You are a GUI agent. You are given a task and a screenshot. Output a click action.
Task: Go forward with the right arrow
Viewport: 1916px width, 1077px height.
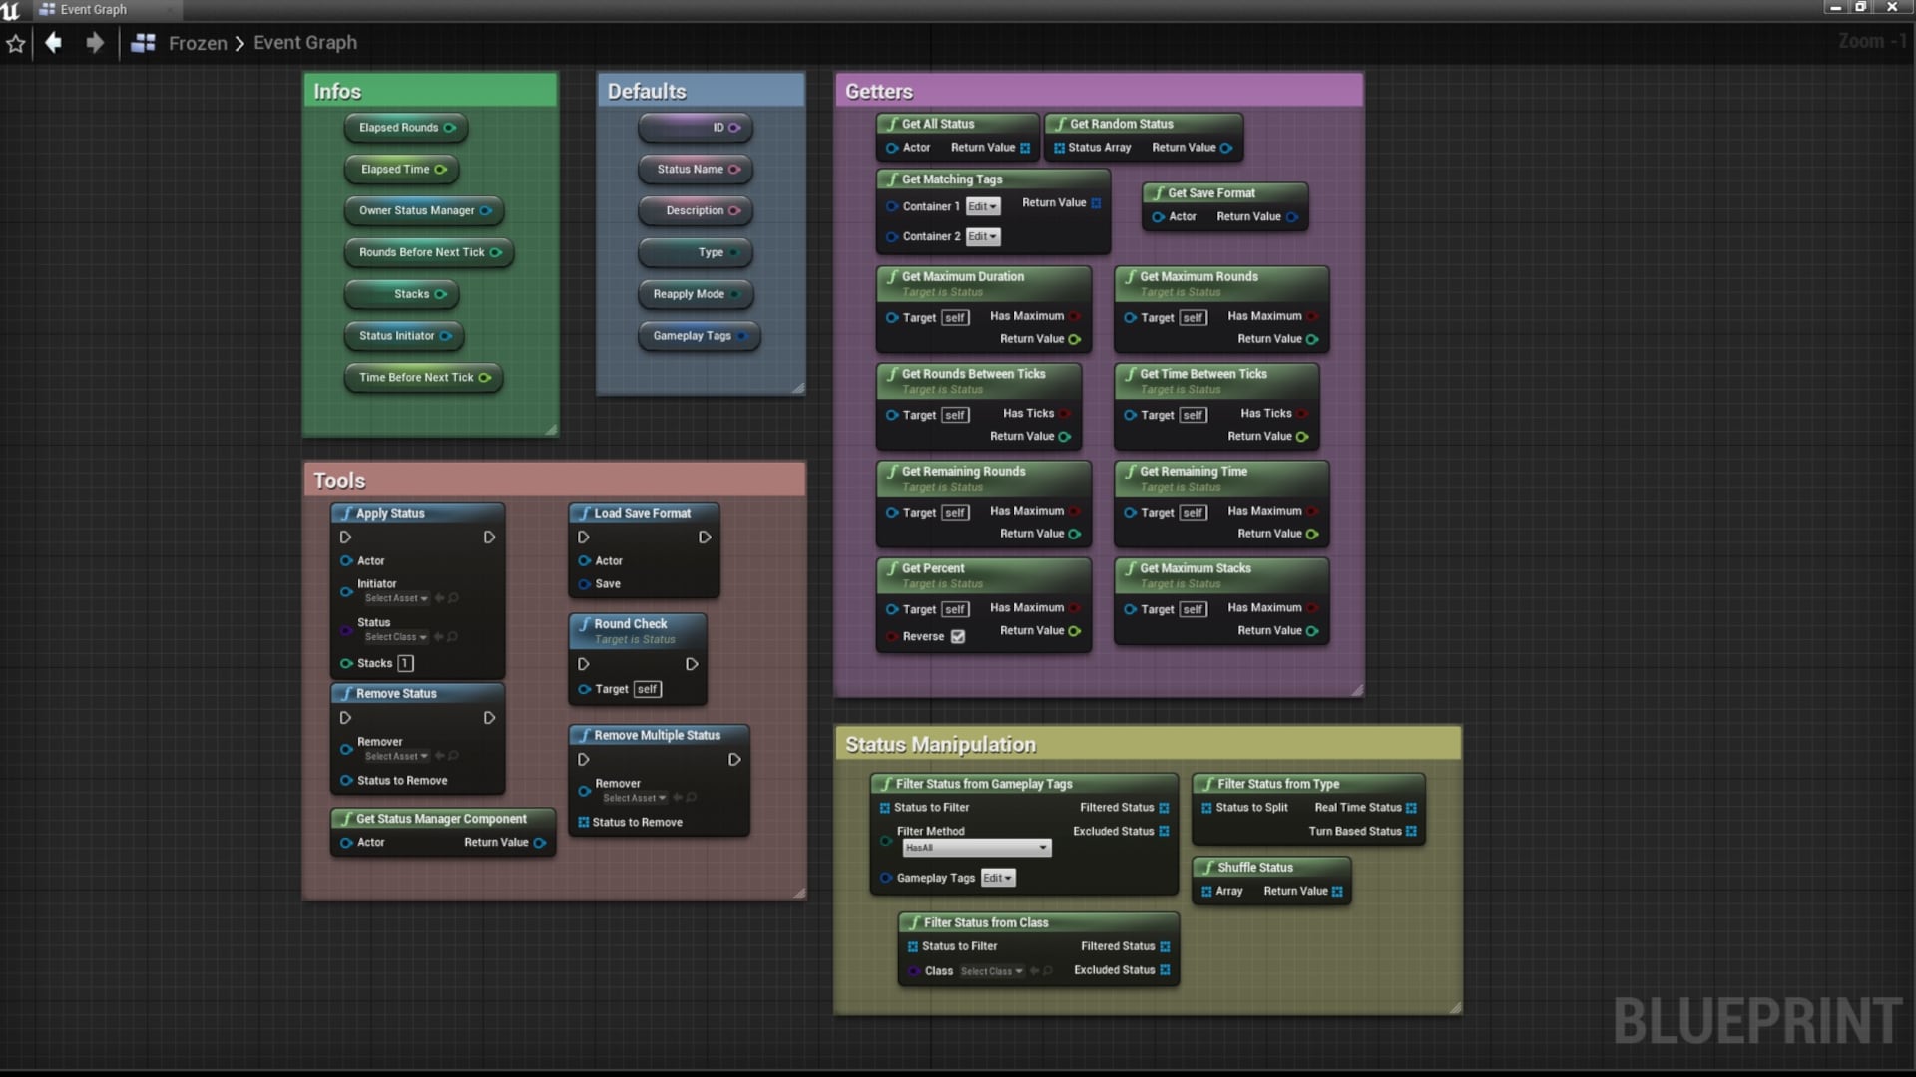tap(94, 43)
